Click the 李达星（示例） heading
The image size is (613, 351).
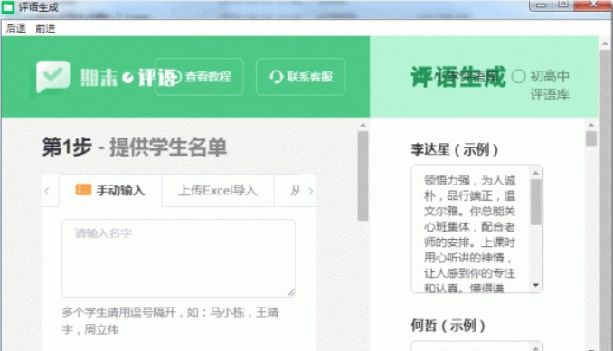click(x=454, y=149)
